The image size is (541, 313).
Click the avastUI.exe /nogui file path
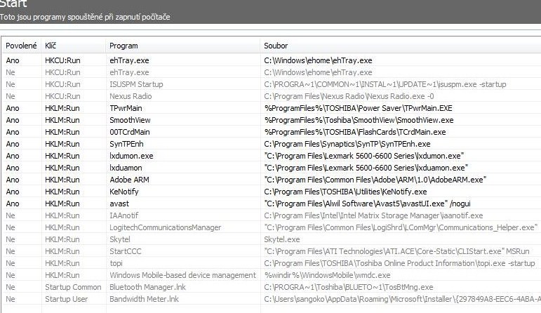point(368,204)
